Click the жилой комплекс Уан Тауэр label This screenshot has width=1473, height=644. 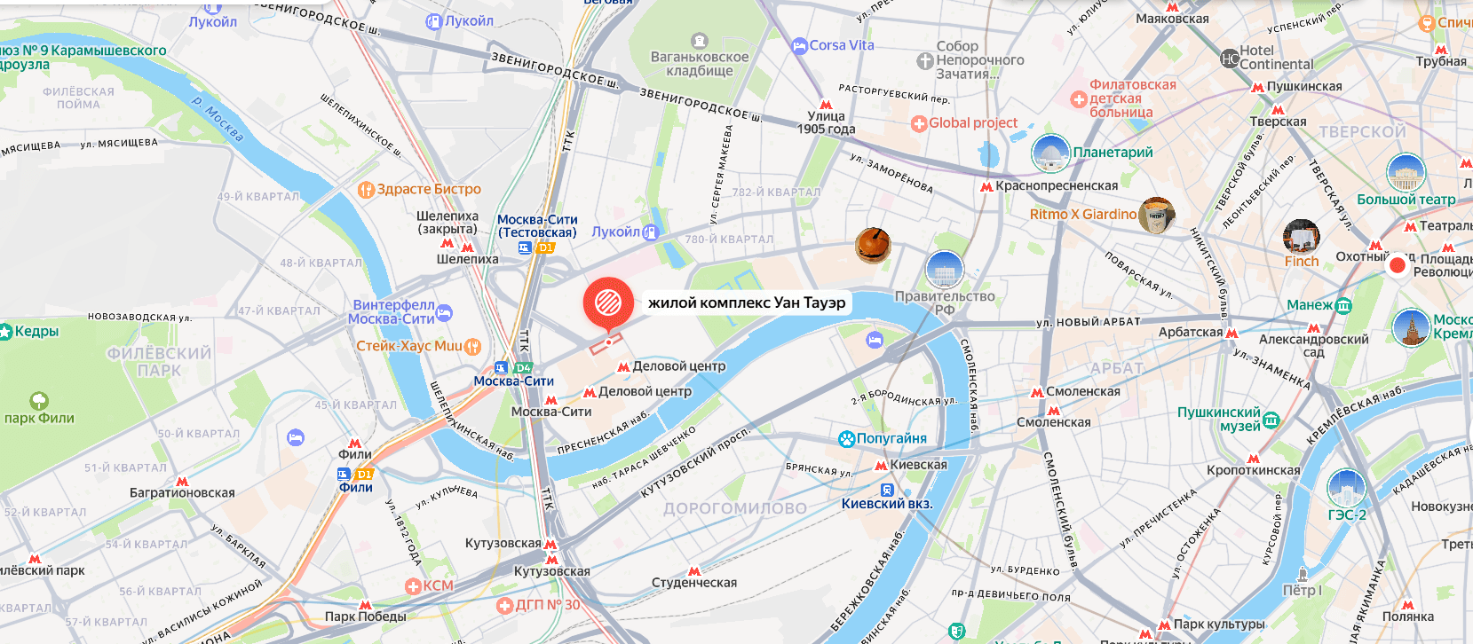pyautogui.click(x=747, y=302)
